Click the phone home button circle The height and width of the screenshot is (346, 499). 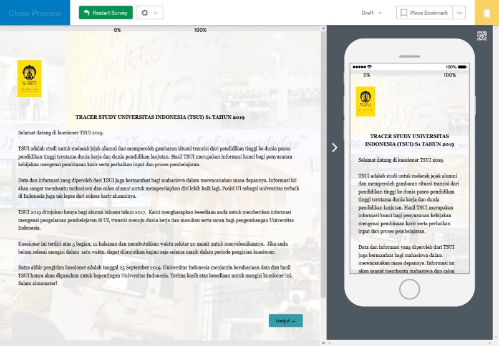(409, 289)
